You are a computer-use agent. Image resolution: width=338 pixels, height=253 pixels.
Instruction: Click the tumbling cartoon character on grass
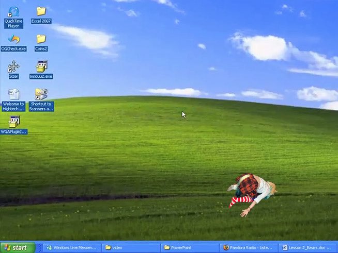pos(252,194)
